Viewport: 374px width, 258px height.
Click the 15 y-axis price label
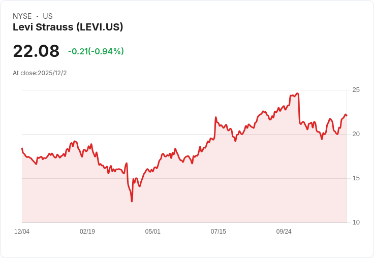356,178
